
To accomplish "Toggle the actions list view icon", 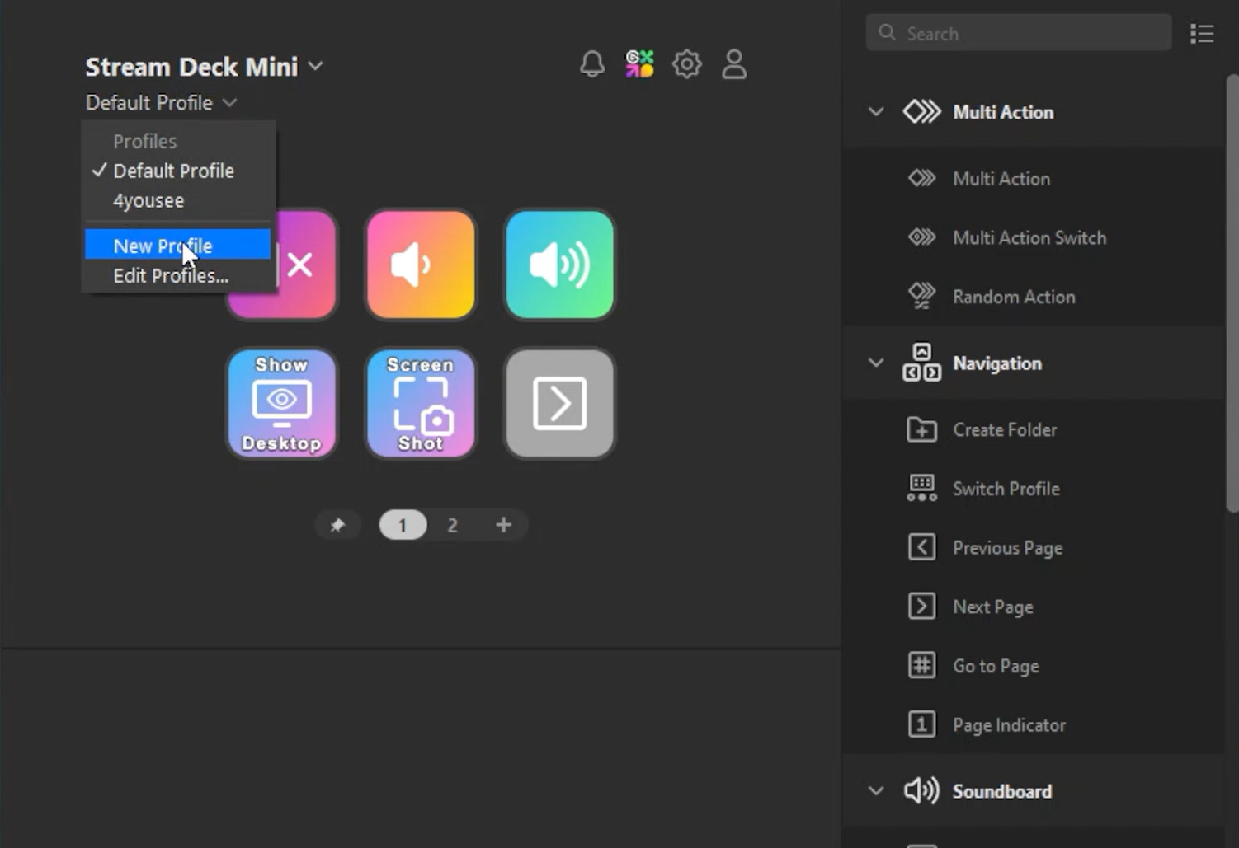I will click(x=1202, y=34).
